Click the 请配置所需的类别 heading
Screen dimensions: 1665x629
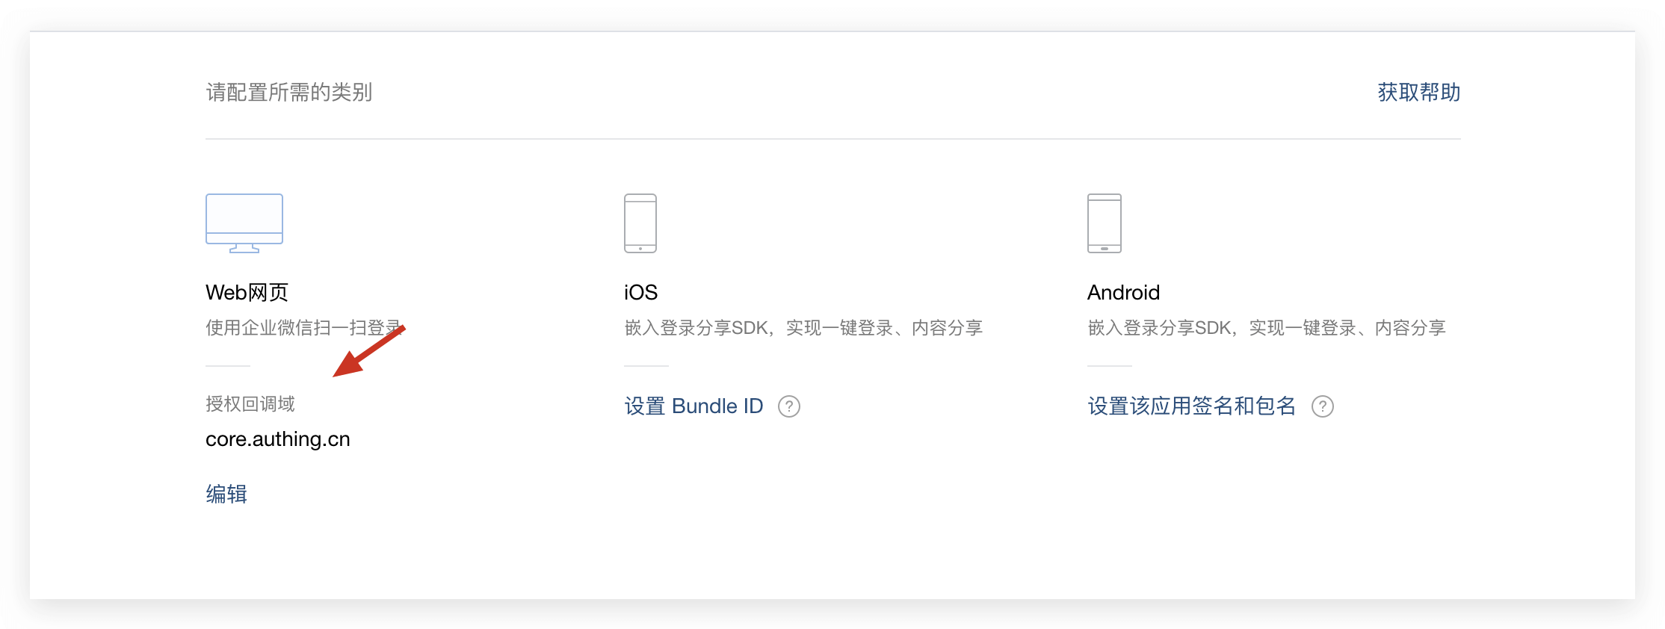click(x=289, y=92)
